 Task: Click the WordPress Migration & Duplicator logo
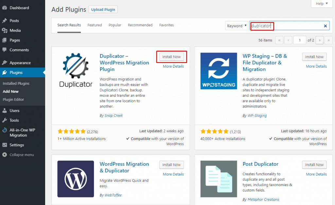76,179
